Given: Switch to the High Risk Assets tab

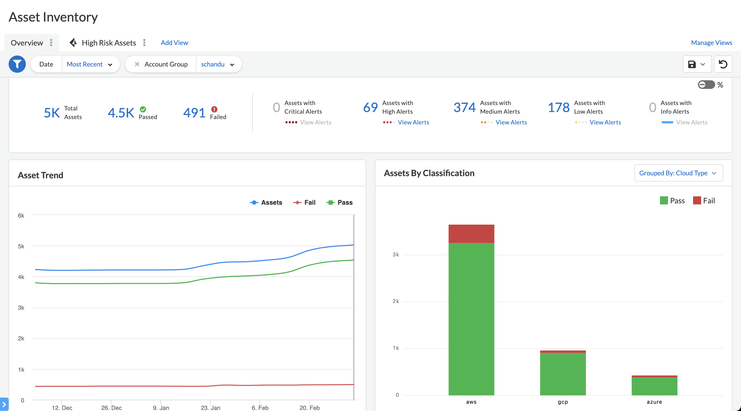Looking at the screenshot, I should (x=109, y=43).
